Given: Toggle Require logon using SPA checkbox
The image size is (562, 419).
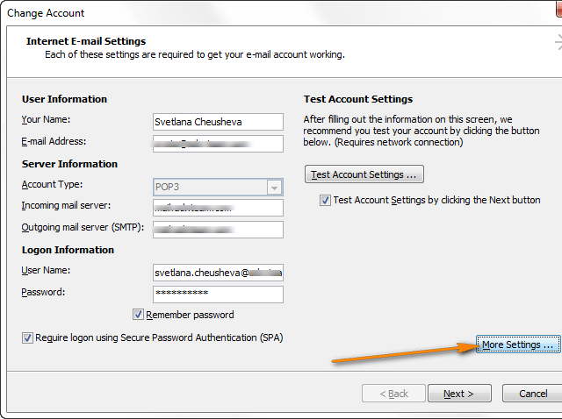Looking at the screenshot, I should (x=28, y=337).
